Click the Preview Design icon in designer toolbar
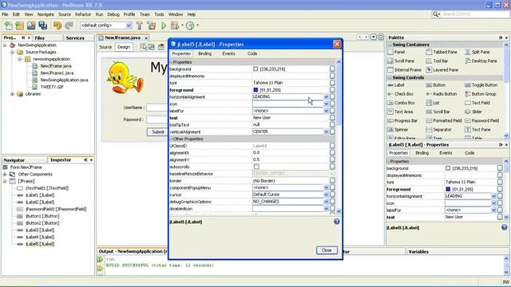511x287 pixels. coord(161,47)
